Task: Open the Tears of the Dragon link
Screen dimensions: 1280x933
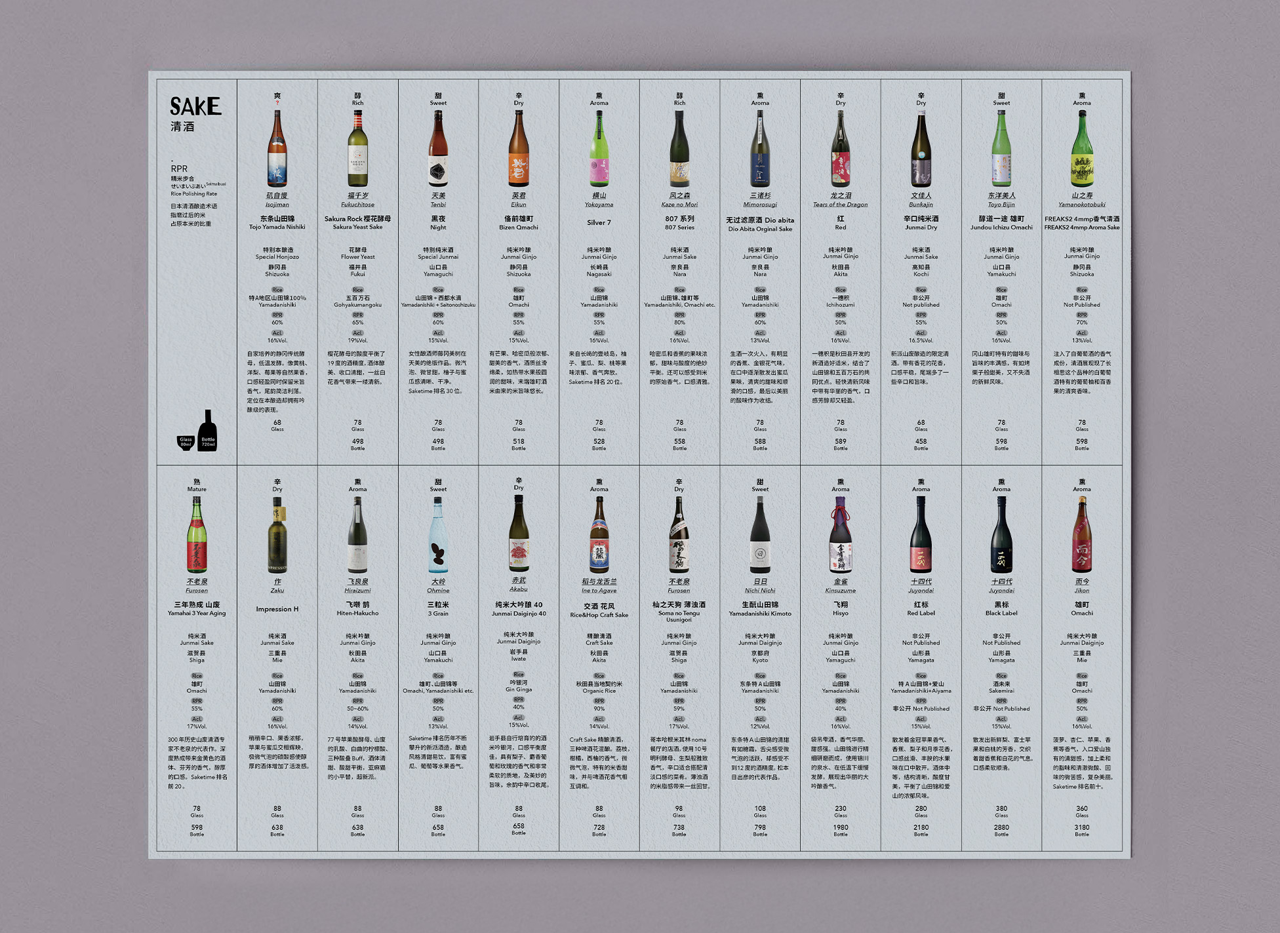Action: tap(841, 204)
